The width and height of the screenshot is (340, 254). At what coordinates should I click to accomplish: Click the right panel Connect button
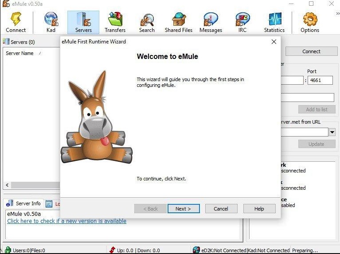point(311,51)
